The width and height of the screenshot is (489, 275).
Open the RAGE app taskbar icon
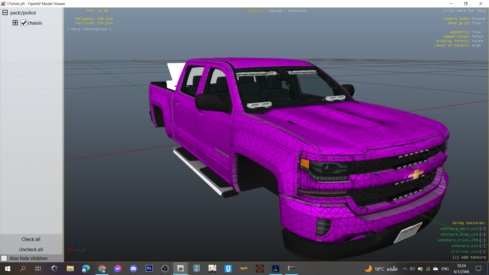coord(244,268)
